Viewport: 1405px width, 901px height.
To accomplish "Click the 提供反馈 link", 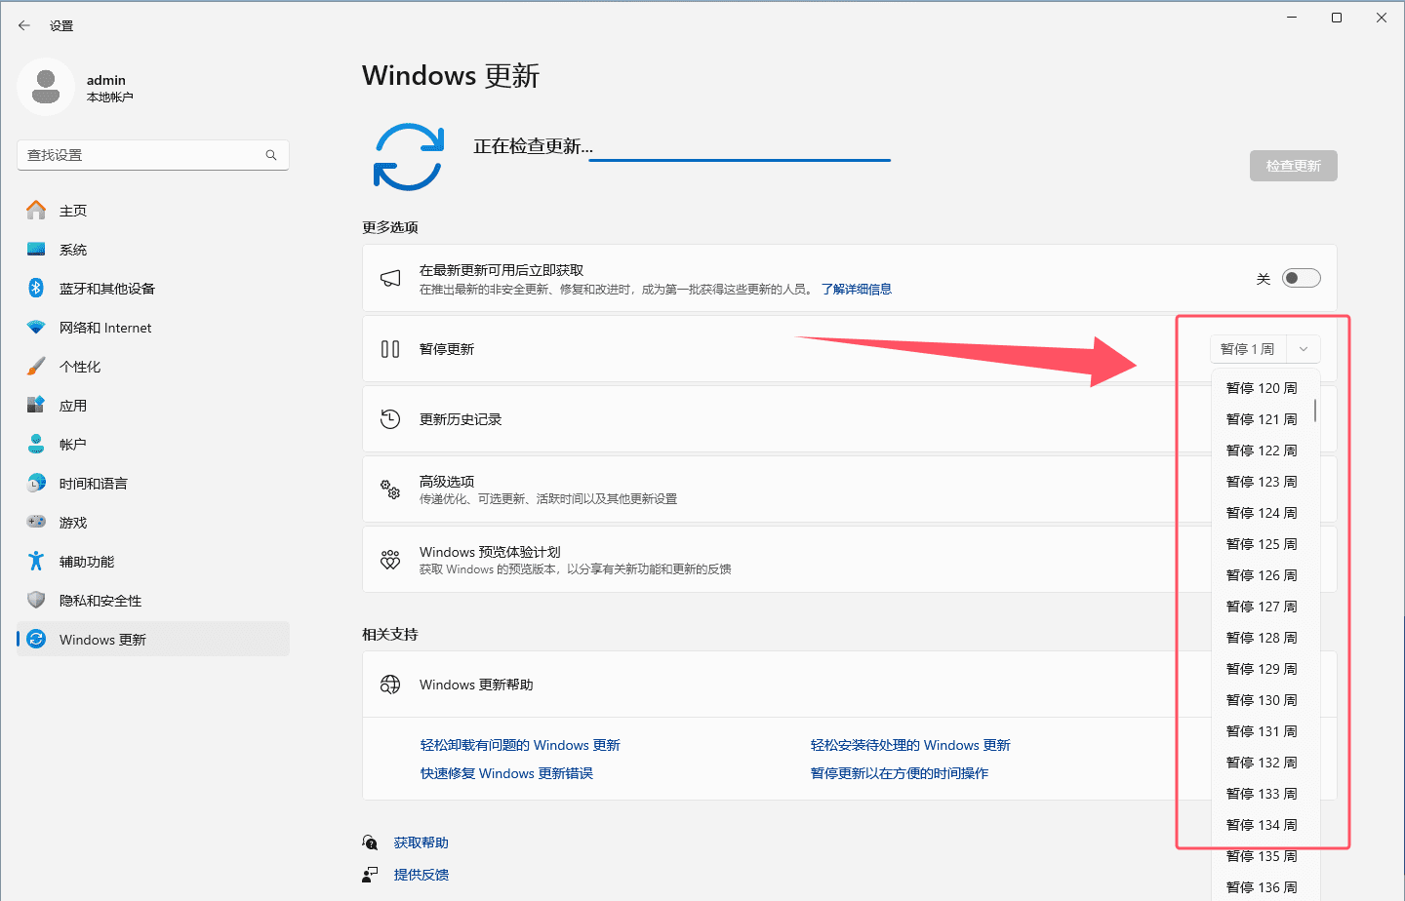I will [421, 875].
